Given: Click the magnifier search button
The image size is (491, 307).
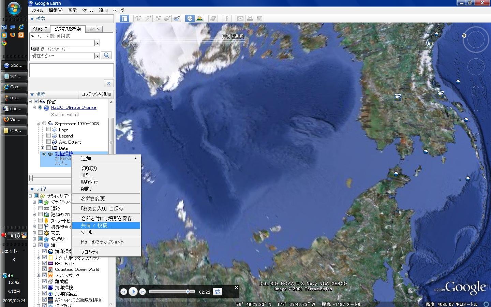Looking at the screenshot, I should 107,55.
